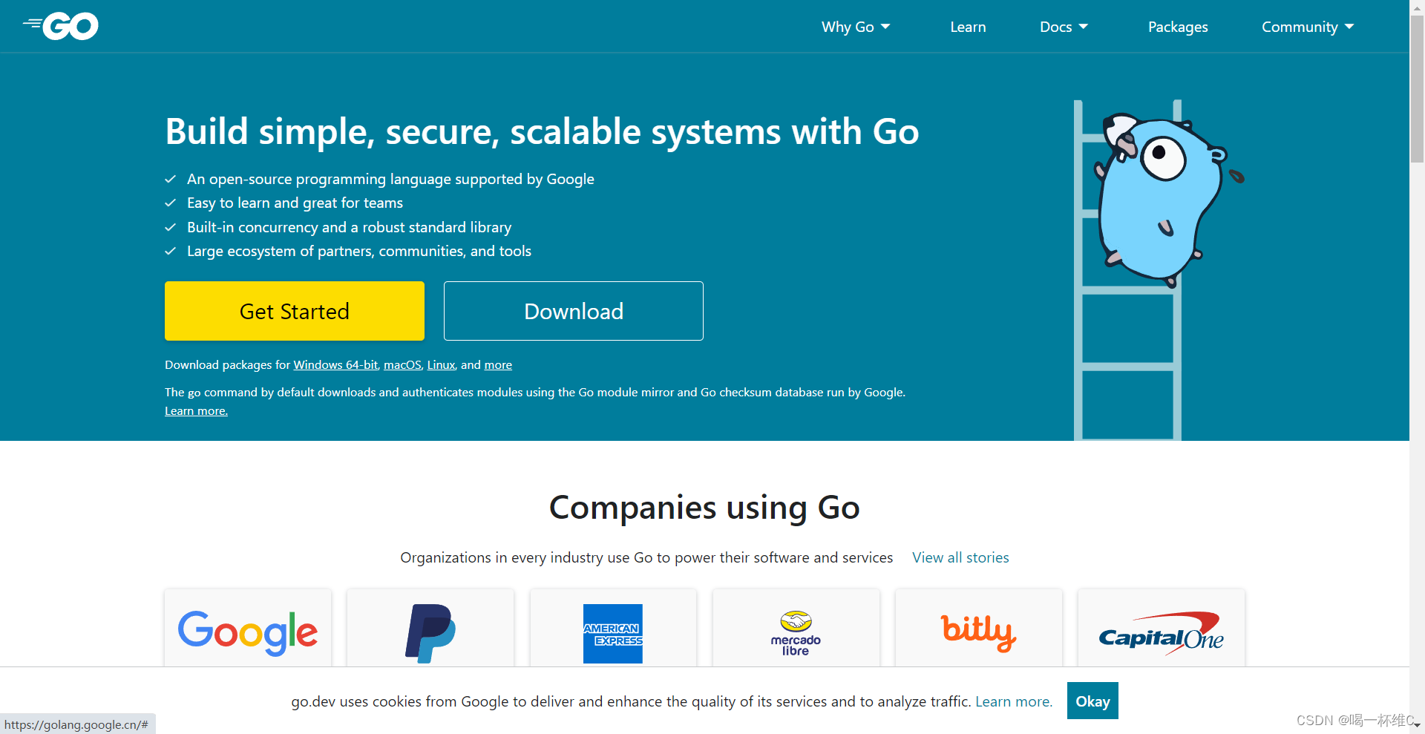Click the Mercado Libre logo
Image resolution: width=1425 pixels, height=734 pixels.
796,632
